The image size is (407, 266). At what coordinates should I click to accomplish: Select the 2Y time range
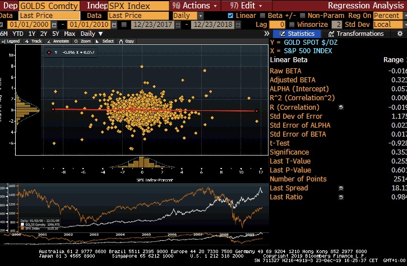44,34
